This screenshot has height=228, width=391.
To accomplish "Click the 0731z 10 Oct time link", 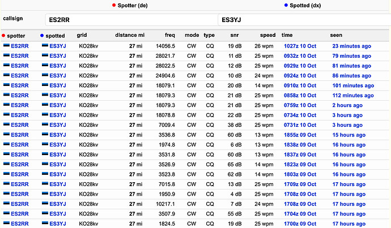I will click(300, 125).
